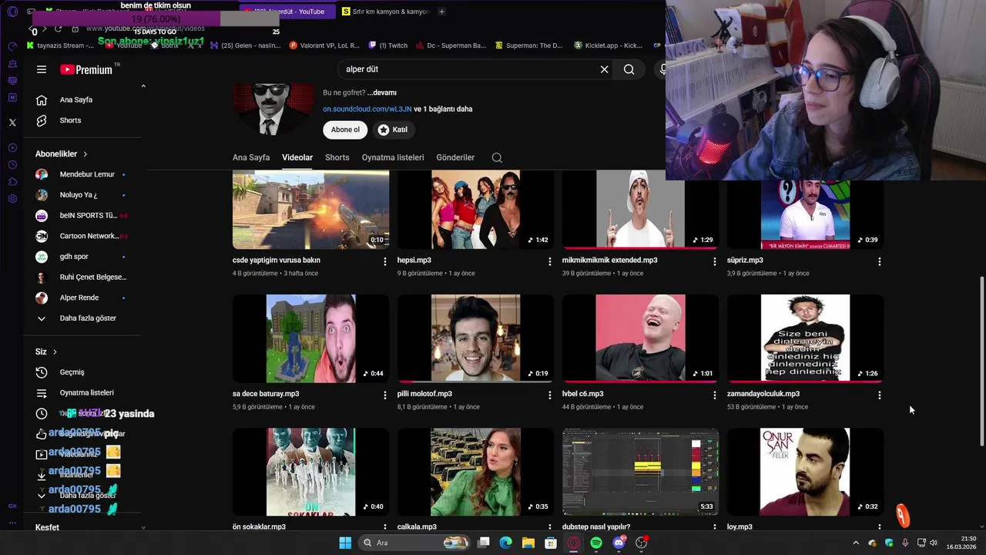This screenshot has height=555, width=986.
Task: Open the channel search magnifier next to Gönderiler
Action: click(x=497, y=157)
